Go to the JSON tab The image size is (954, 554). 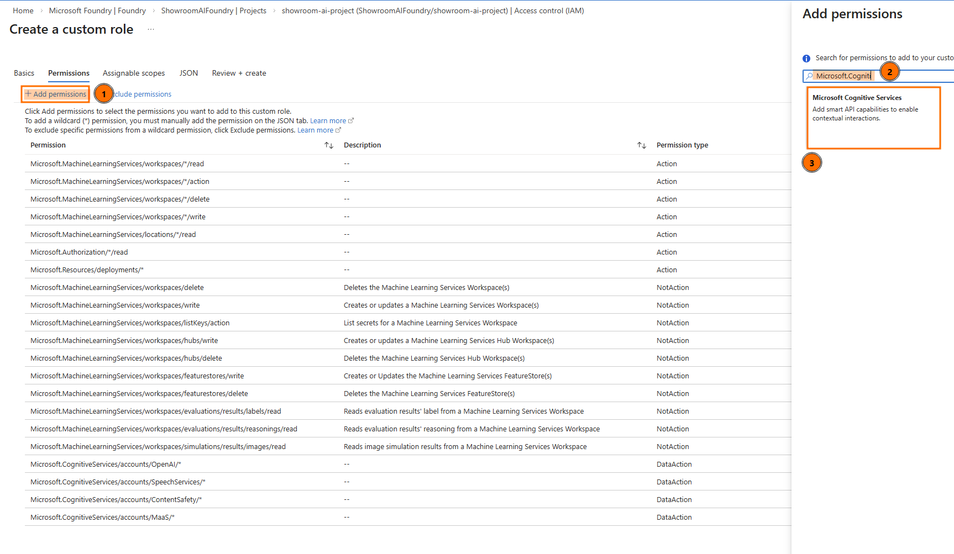(x=188, y=73)
